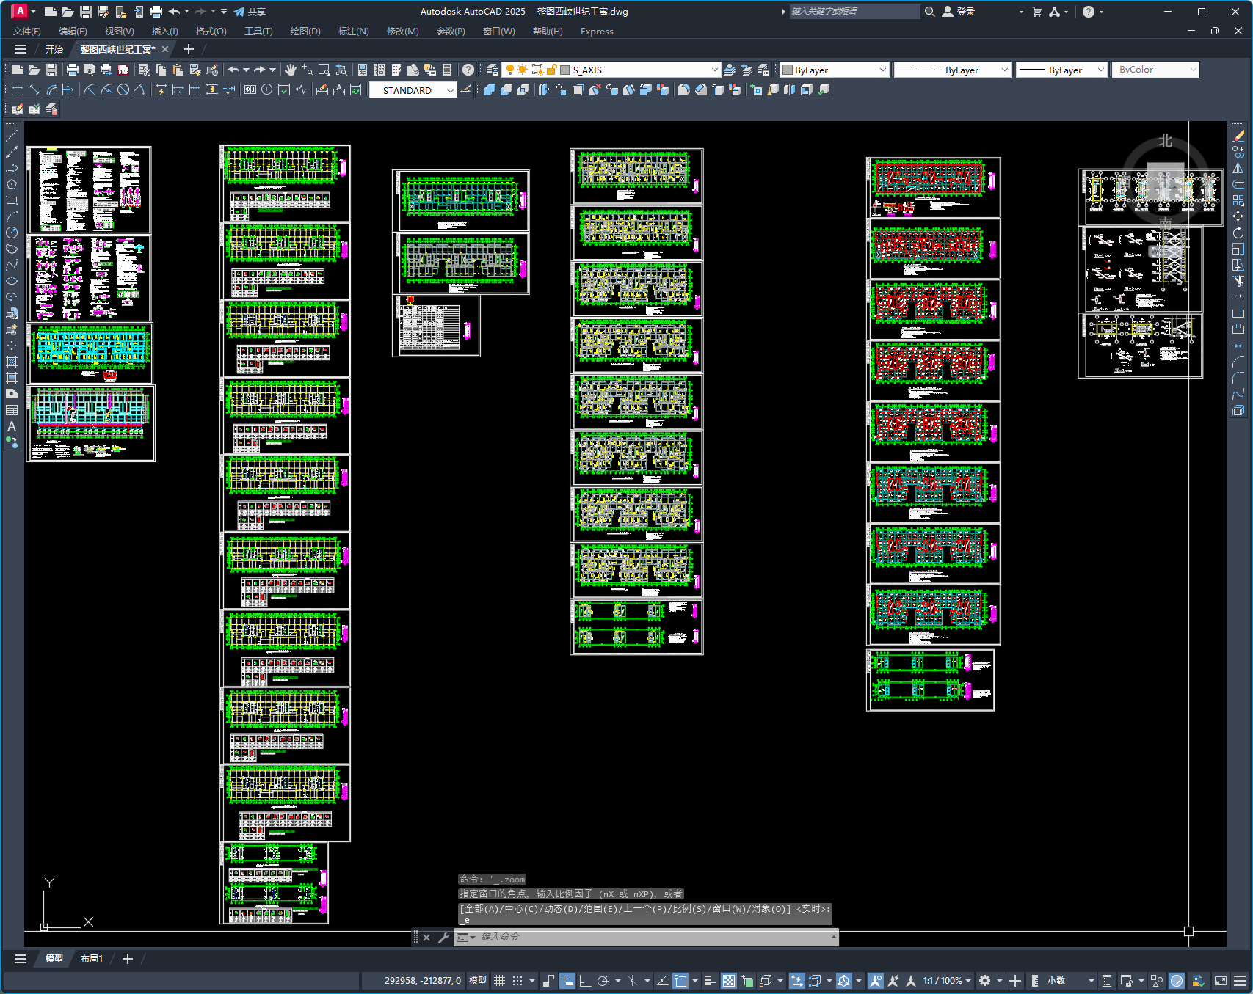Viewport: 1253px width, 994px height.
Task: Open the ByColor plot style dropdown
Action: [x=1193, y=70]
